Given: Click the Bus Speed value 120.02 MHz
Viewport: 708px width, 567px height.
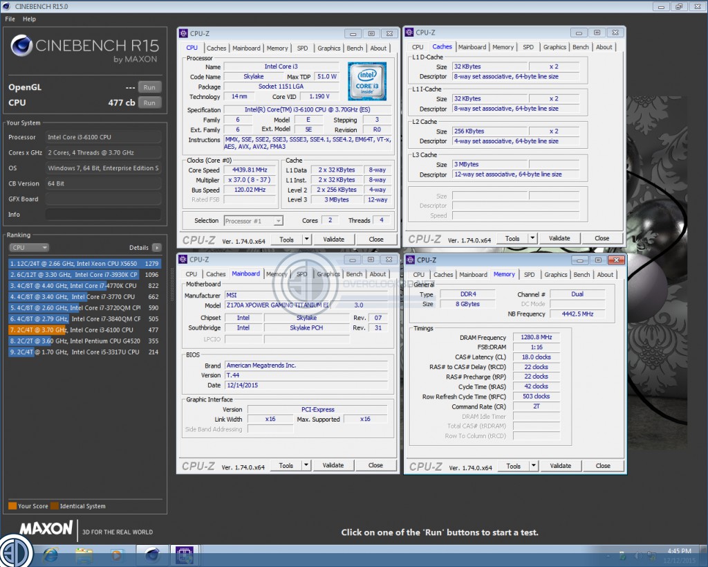Looking at the screenshot, I should tap(250, 190).
